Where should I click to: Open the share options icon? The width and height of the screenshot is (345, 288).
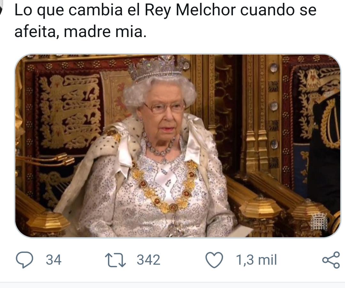coord(331,260)
